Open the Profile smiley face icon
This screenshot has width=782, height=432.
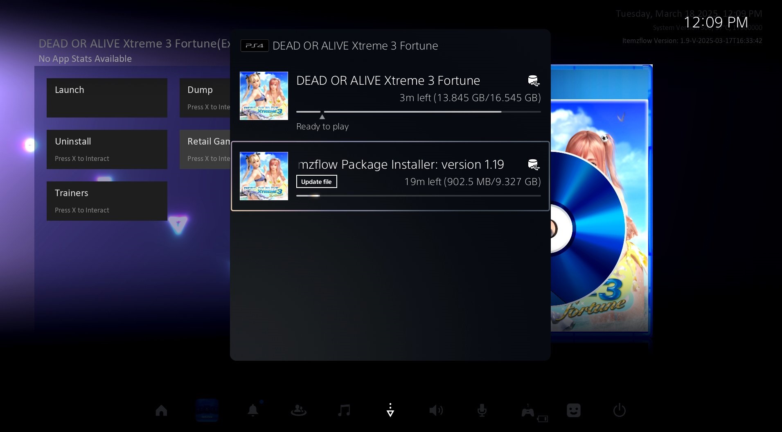tap(574, 410)
